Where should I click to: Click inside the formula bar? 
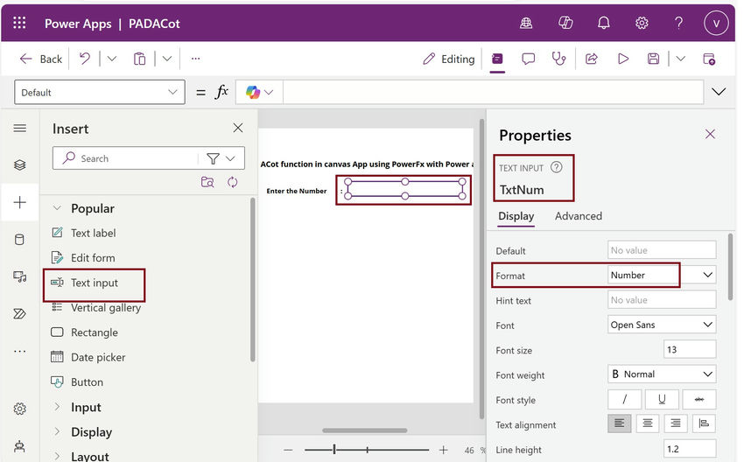[493, 92]
